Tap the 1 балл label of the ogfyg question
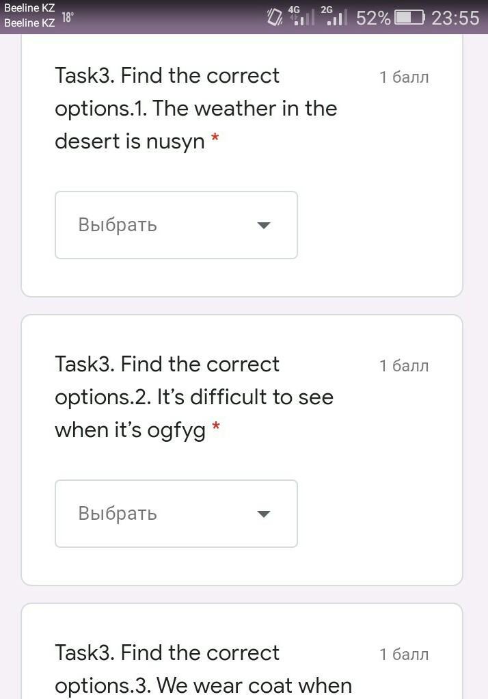The image size is (488, 699). [x=404, y=366]
